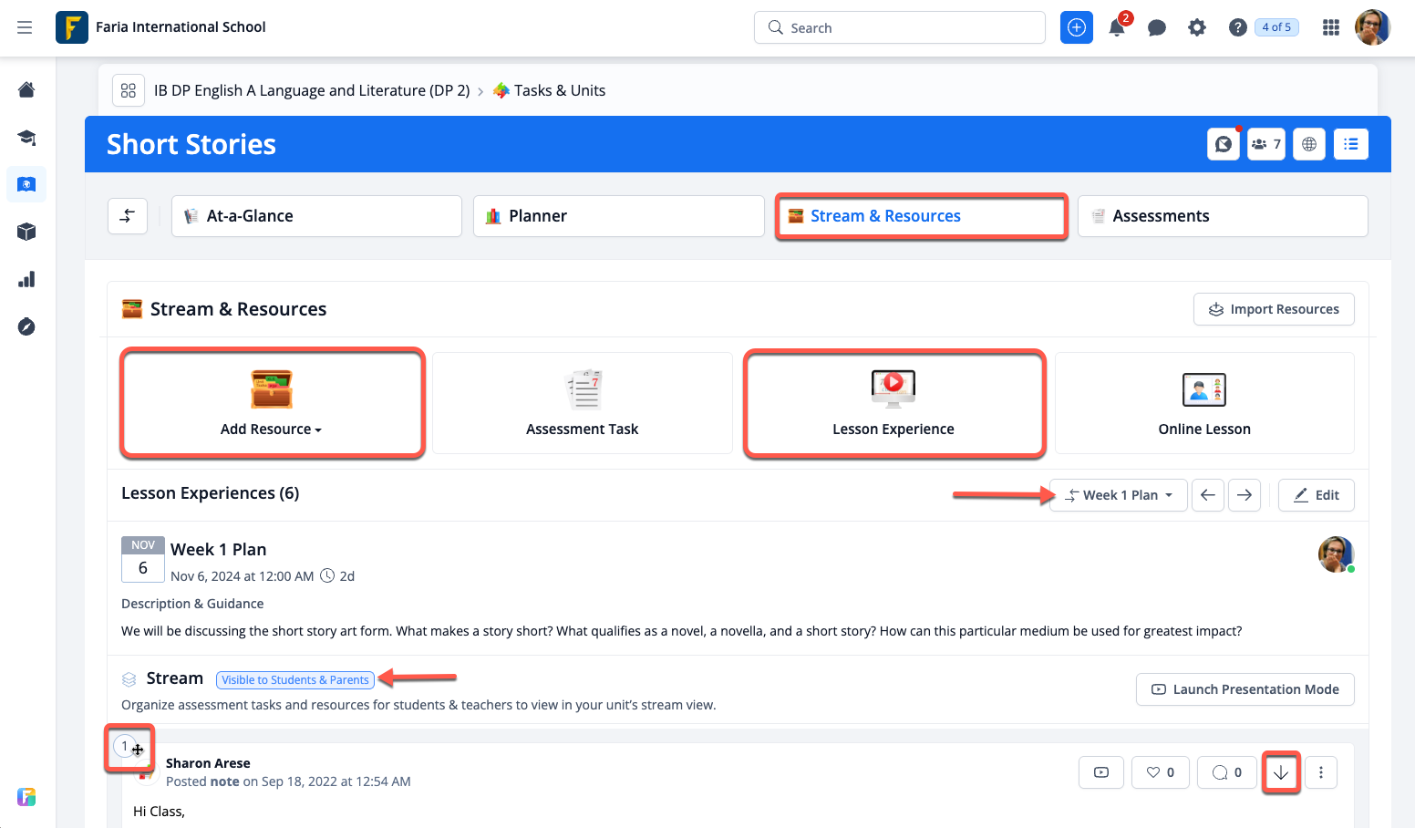Open the settings gear icon

pos(1196,27)
